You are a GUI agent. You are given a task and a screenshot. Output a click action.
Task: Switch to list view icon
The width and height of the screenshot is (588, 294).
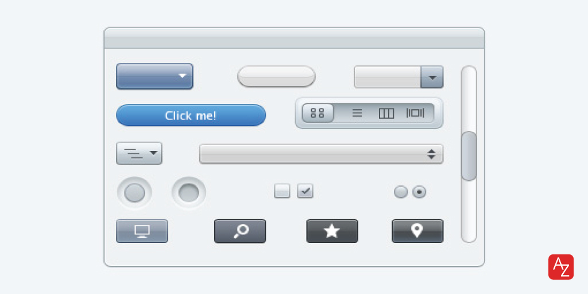click(x=357, y=113)
